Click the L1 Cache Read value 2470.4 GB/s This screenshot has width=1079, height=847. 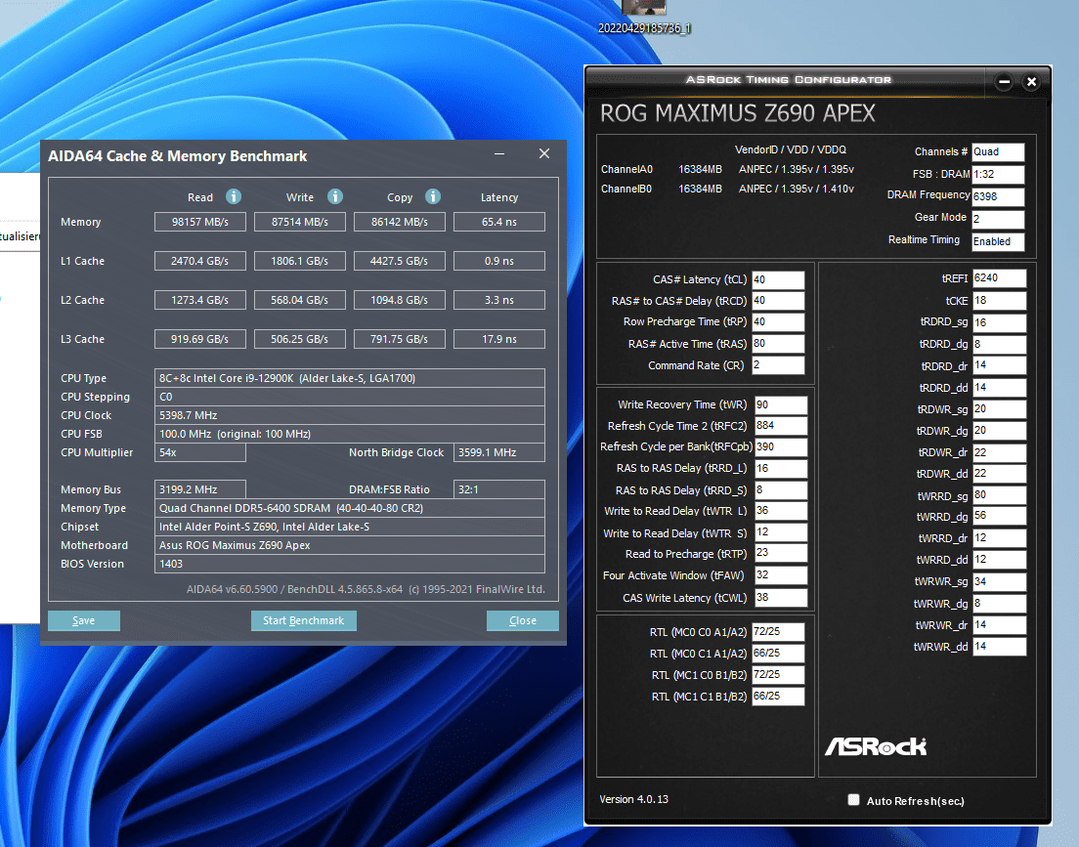click(200, 262)
